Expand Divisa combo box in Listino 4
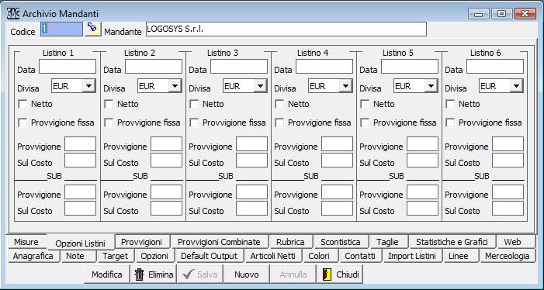This screenshot has width=544, height=290. [x=345, y=86]
